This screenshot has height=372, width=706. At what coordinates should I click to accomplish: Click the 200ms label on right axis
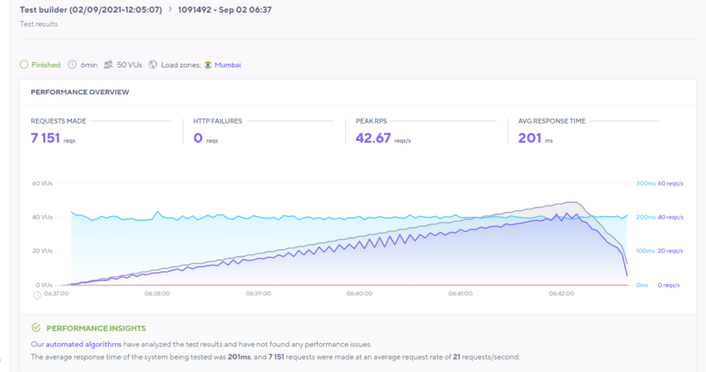pos(645,217)
